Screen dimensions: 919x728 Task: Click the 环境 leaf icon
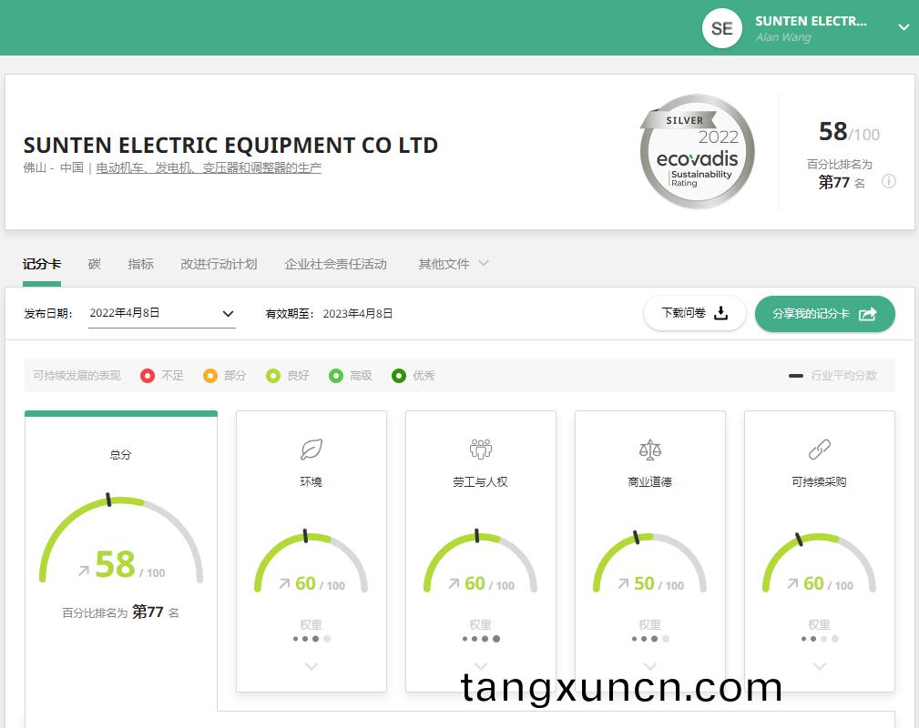tap(311, 450)
